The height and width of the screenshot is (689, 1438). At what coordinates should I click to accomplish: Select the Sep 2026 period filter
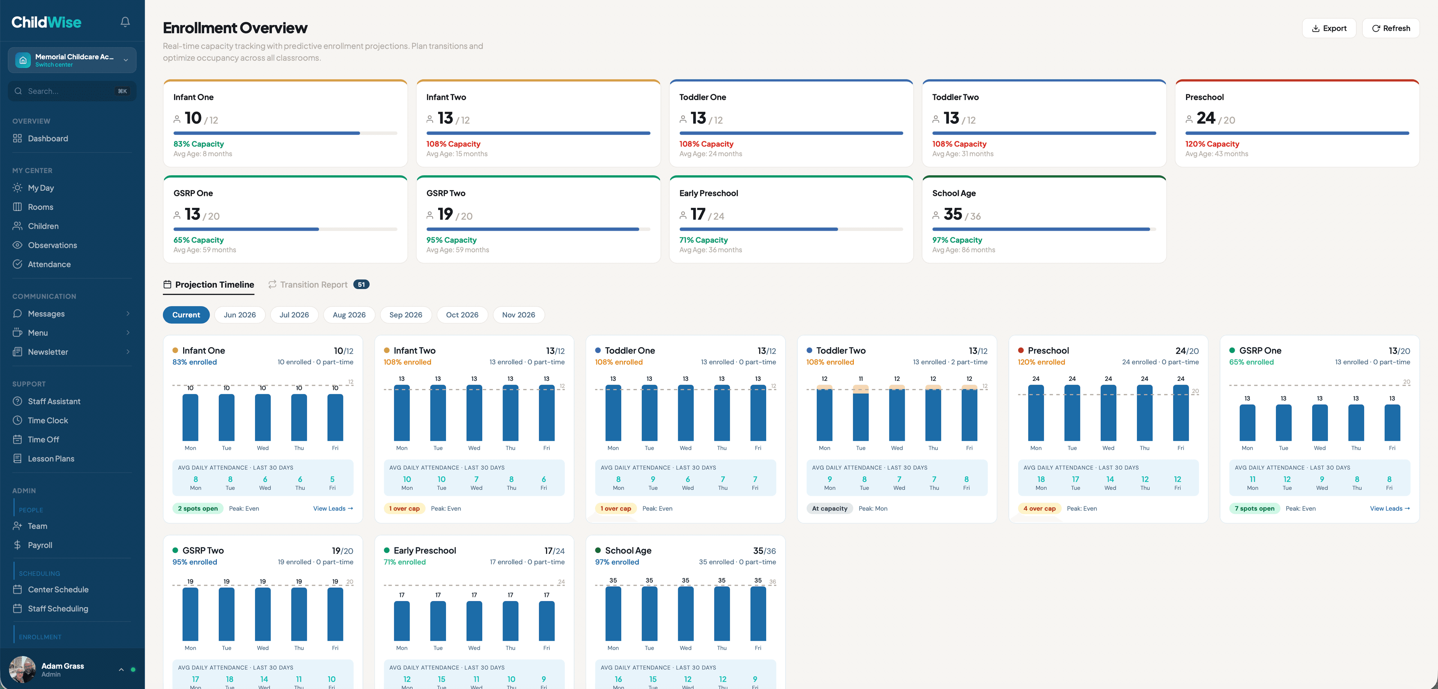pos(406,315)
